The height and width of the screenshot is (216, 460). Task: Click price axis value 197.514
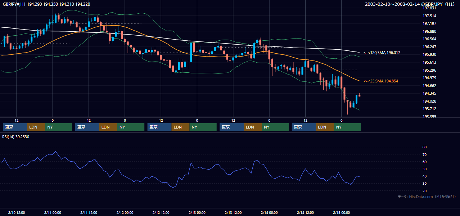tap(429, 16)
